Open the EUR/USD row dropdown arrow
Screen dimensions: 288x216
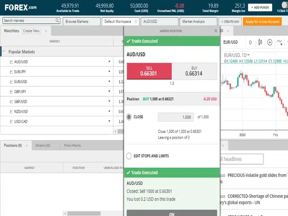click(x=109, y=82)
